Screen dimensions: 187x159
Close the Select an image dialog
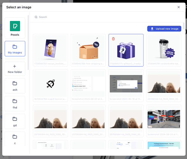(178, 7)
